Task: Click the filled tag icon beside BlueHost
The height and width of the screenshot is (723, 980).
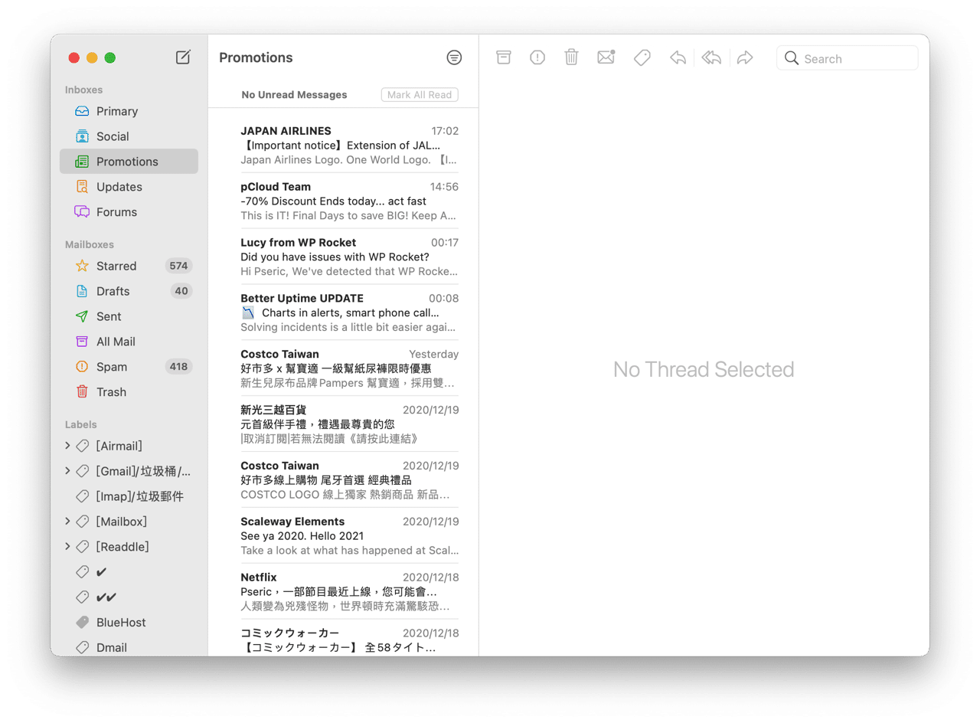Action: [83, 623]
